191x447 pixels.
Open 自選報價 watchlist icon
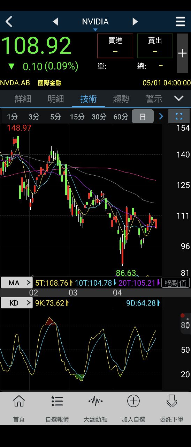(57, 409)
